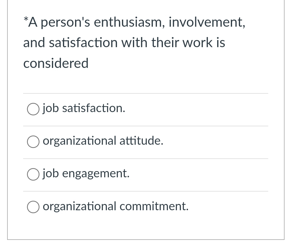Image resolution: width=289 pixels, height=247 pixels.
Task: Click the answer text organizational attitude
Action: pyautogui.click(x=103, y=141)
